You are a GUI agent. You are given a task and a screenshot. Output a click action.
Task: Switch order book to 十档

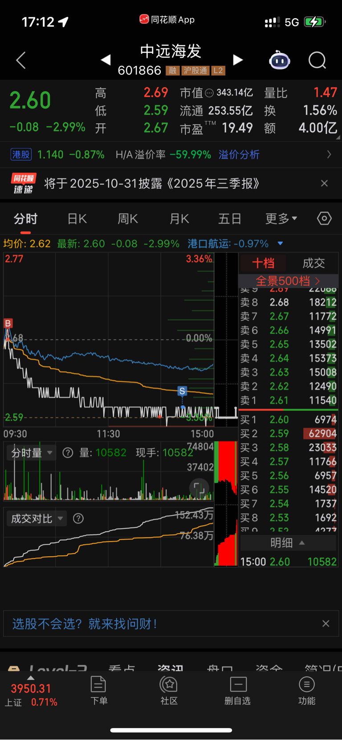click(x=263, y=263)
